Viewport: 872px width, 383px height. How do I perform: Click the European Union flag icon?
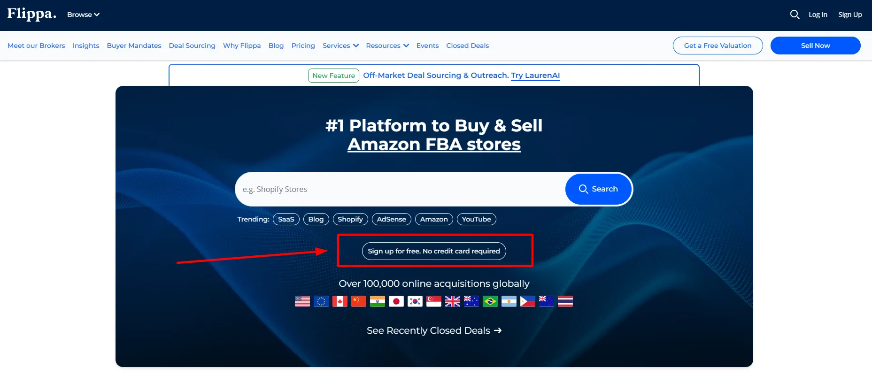[321, 301]
